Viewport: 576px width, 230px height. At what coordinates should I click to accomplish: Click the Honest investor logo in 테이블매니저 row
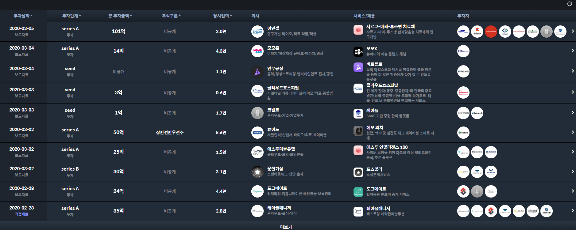click(533, 211)
